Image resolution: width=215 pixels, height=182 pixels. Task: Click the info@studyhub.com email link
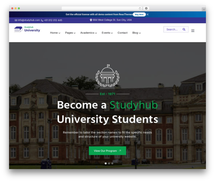29,20
